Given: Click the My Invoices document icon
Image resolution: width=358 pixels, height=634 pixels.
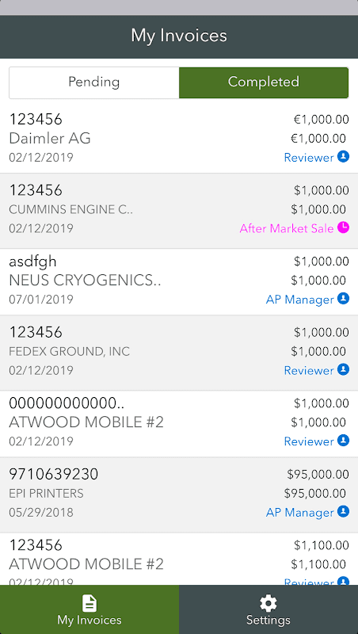Looking at the screenshot, I should [89, 604].
